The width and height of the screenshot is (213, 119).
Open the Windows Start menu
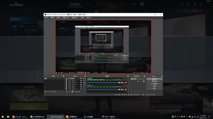(x=3, y=117)
